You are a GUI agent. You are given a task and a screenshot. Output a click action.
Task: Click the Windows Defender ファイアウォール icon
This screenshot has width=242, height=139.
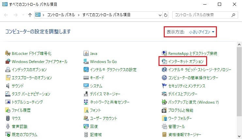(x=8, y=61)
